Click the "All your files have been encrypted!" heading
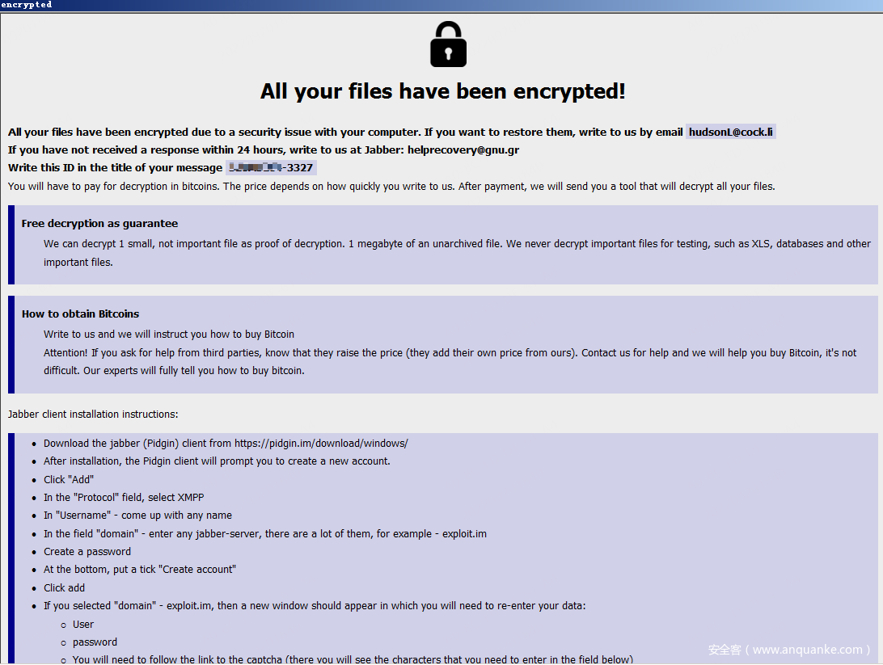 pyautogui.click(x=442, y=91)
